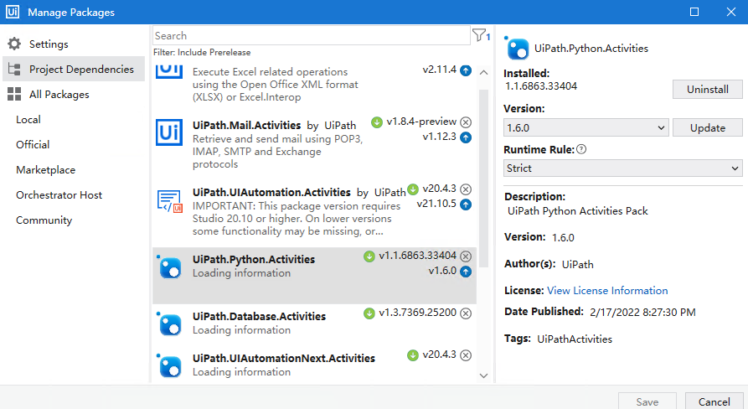Click installed green icon for UIAutomationNext v20.4.3
This screenshot has height=409, width=748.
point(413,355)
